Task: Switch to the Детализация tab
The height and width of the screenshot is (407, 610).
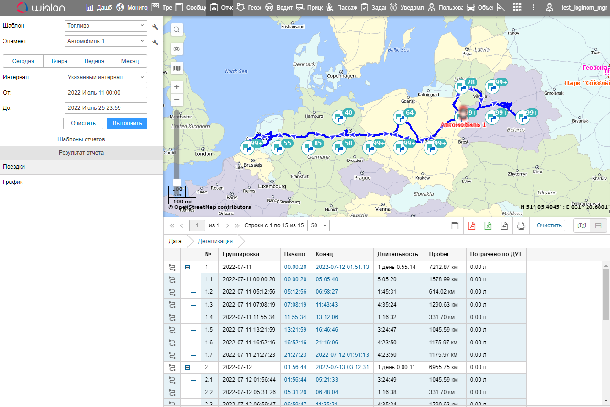Action: tap(215, 241)
